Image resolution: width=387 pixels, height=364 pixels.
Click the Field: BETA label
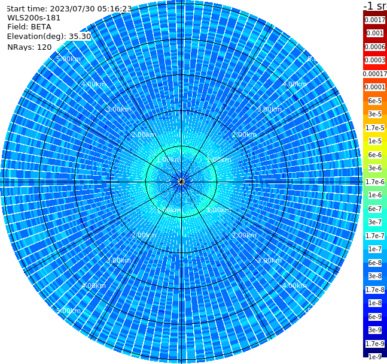(29, 27)
